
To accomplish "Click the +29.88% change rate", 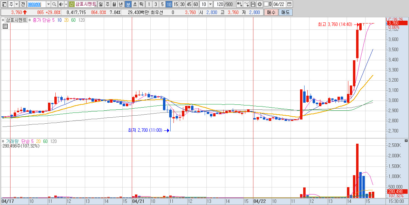I will click(53, 13).
